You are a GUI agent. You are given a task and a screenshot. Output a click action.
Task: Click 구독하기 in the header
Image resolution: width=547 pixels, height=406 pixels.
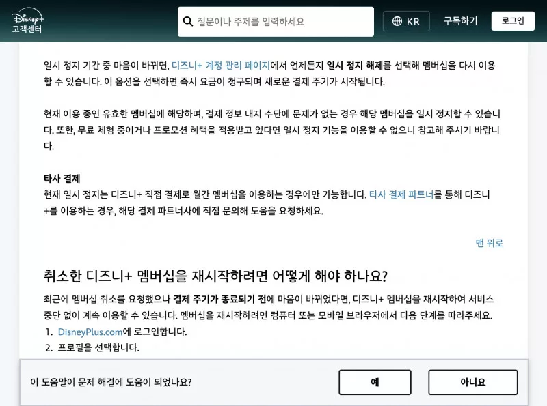pyautogui.click(x=460, y=21)
